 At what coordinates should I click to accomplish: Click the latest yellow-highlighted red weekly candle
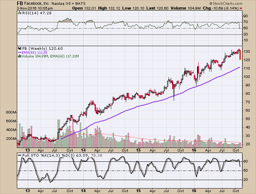tap(240, 55)
